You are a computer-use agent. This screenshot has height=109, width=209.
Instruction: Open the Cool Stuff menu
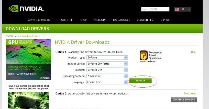click(x=67, y=20)
